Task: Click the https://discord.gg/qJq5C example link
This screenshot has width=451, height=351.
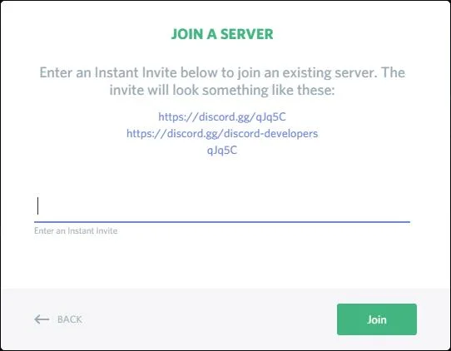Action: point(222,117)
